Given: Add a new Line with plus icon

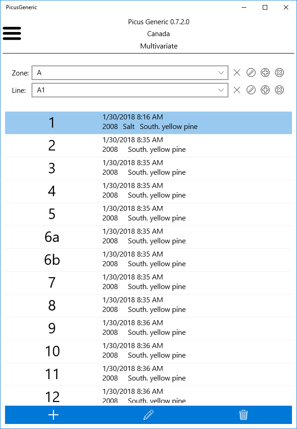Looking at the screenshot, I should 265,90.
